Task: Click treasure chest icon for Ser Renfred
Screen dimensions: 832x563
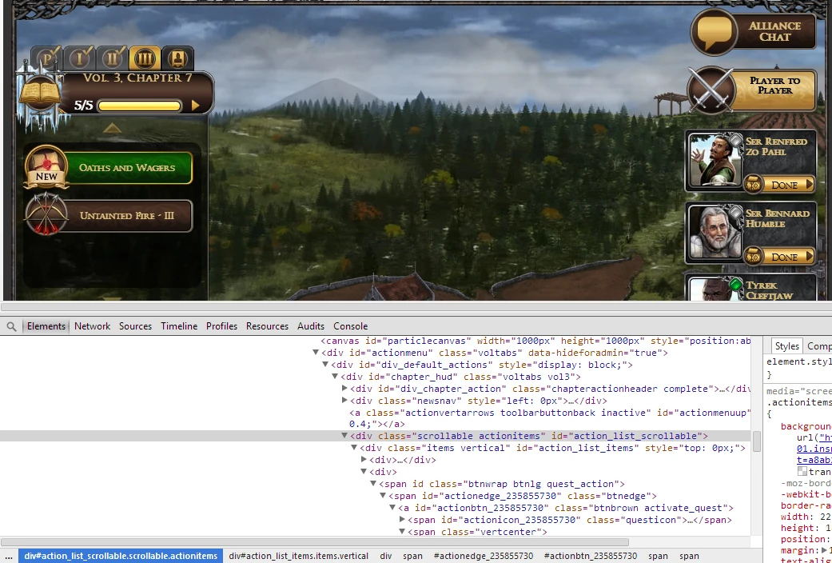Action: click(752, 184)
